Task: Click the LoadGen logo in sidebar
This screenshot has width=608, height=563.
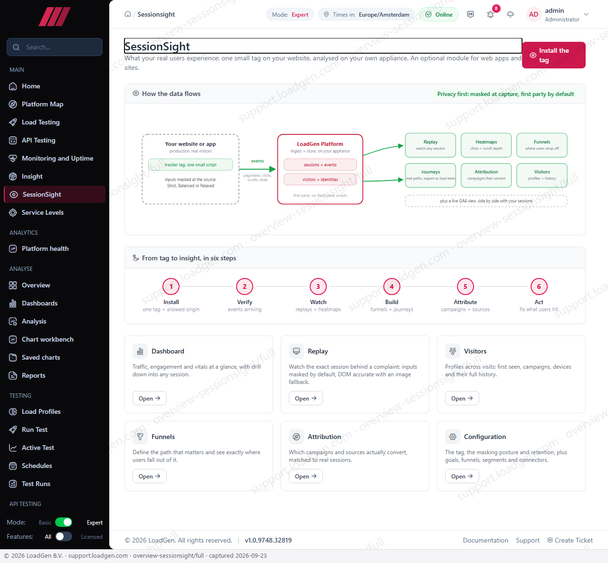Action: point(55,17)
